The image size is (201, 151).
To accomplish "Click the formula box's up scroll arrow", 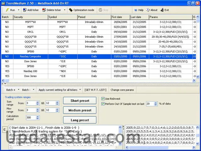I will (x=120, y=127).
